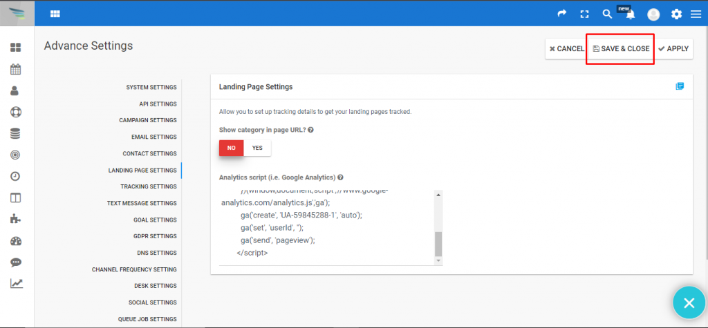The width and height of the screenshot is (708, 328).
Task: Open Social Settings tab
Action: tap(153, 302)
